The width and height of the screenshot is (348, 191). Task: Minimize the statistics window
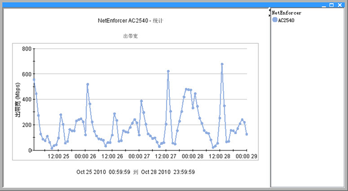pos(324,5)
